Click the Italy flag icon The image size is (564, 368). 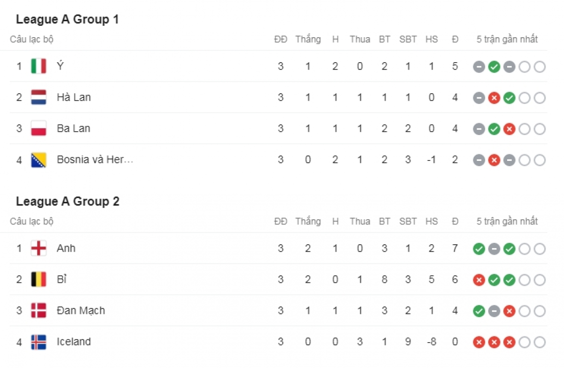tap(39, 66)
